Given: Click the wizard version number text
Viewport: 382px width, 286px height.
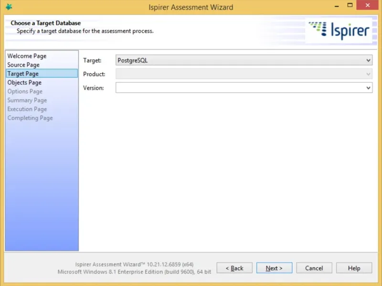Looking at the screenshot, I should click(134, 265).
